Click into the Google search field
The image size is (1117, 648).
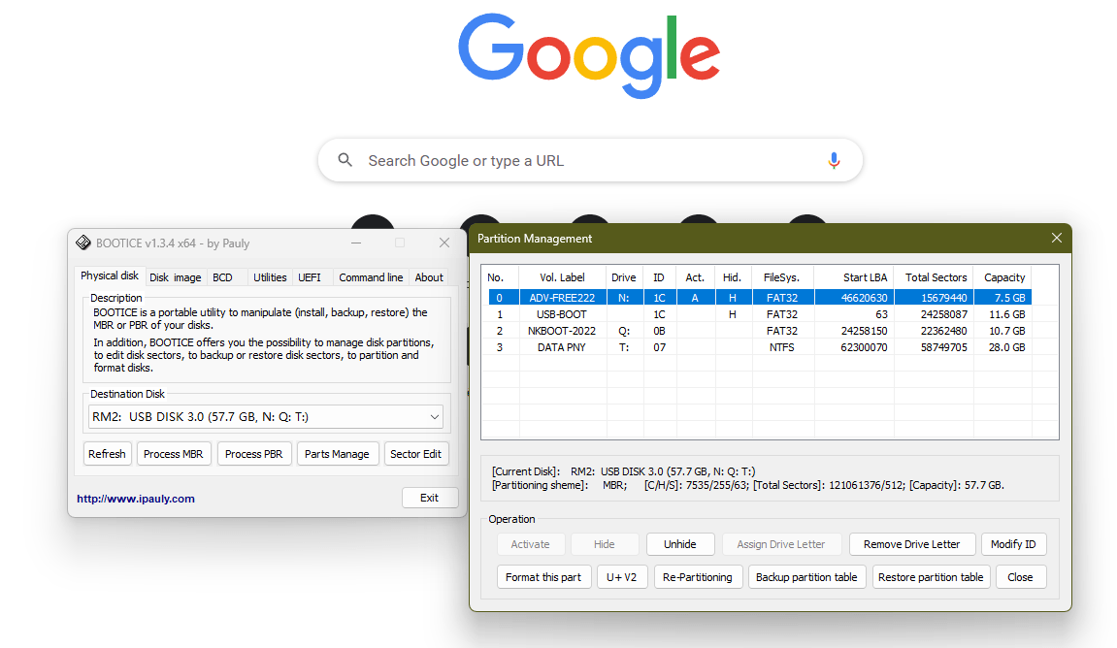coord(582,161)
